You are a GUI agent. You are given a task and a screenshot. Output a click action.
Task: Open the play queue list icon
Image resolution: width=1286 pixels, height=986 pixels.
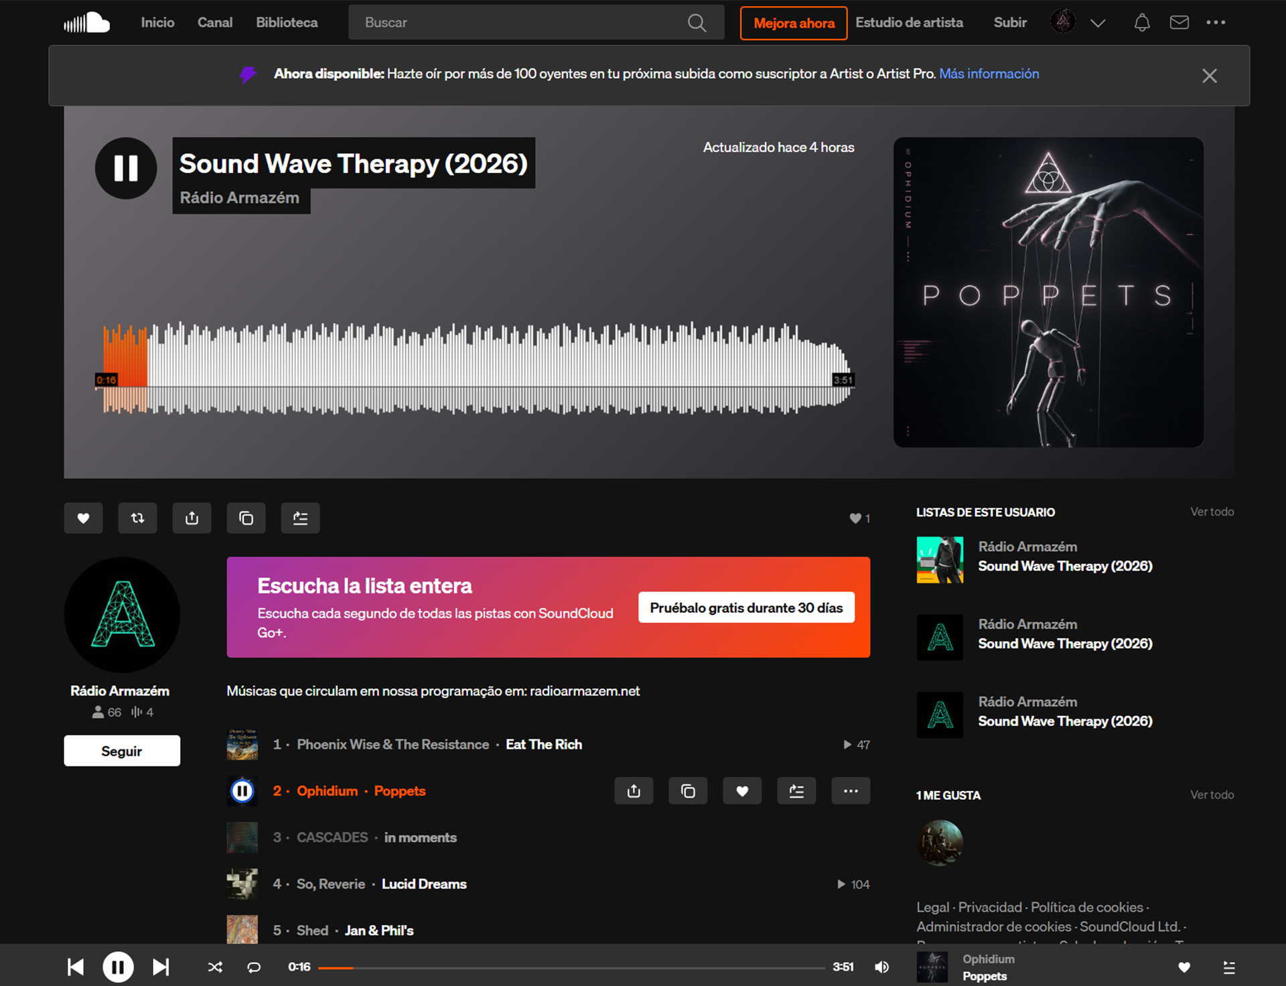click(x=1229, y=967)
